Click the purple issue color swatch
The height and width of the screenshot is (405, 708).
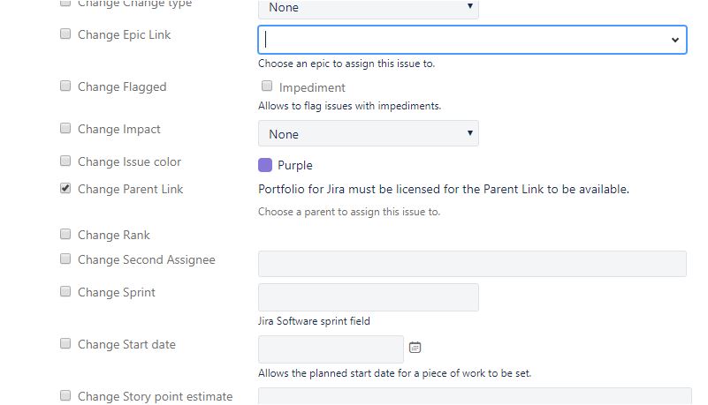click(265, 165)
